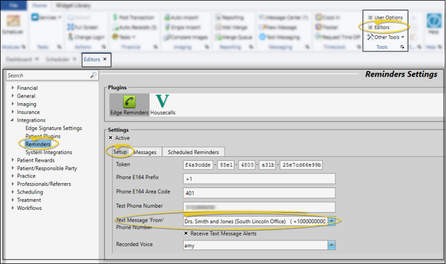Screen dimensions: 446x264
Task: Click the Help icon in the ribbon
Action: (x=434, y=24)
